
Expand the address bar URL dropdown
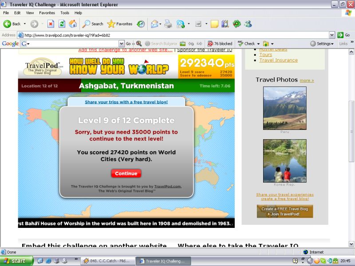point(331,35)
